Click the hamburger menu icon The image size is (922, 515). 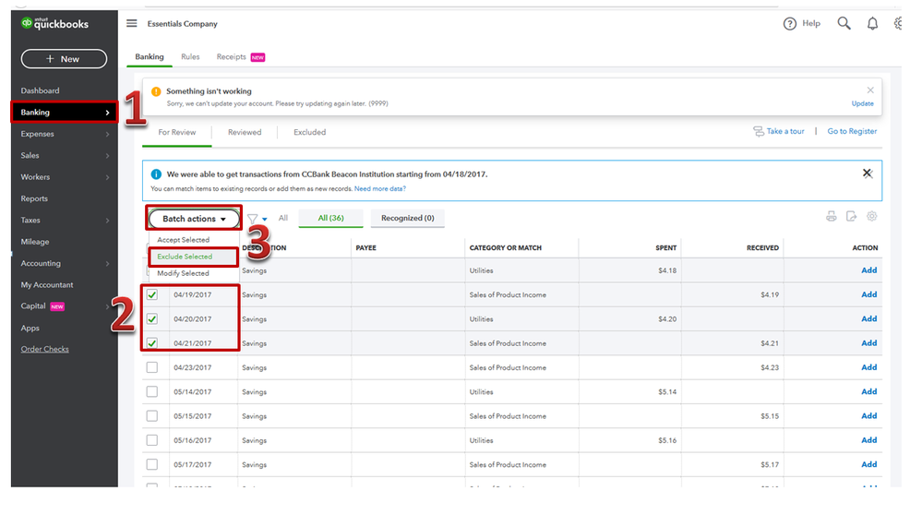pyautogui.click(x=131, y=24)
